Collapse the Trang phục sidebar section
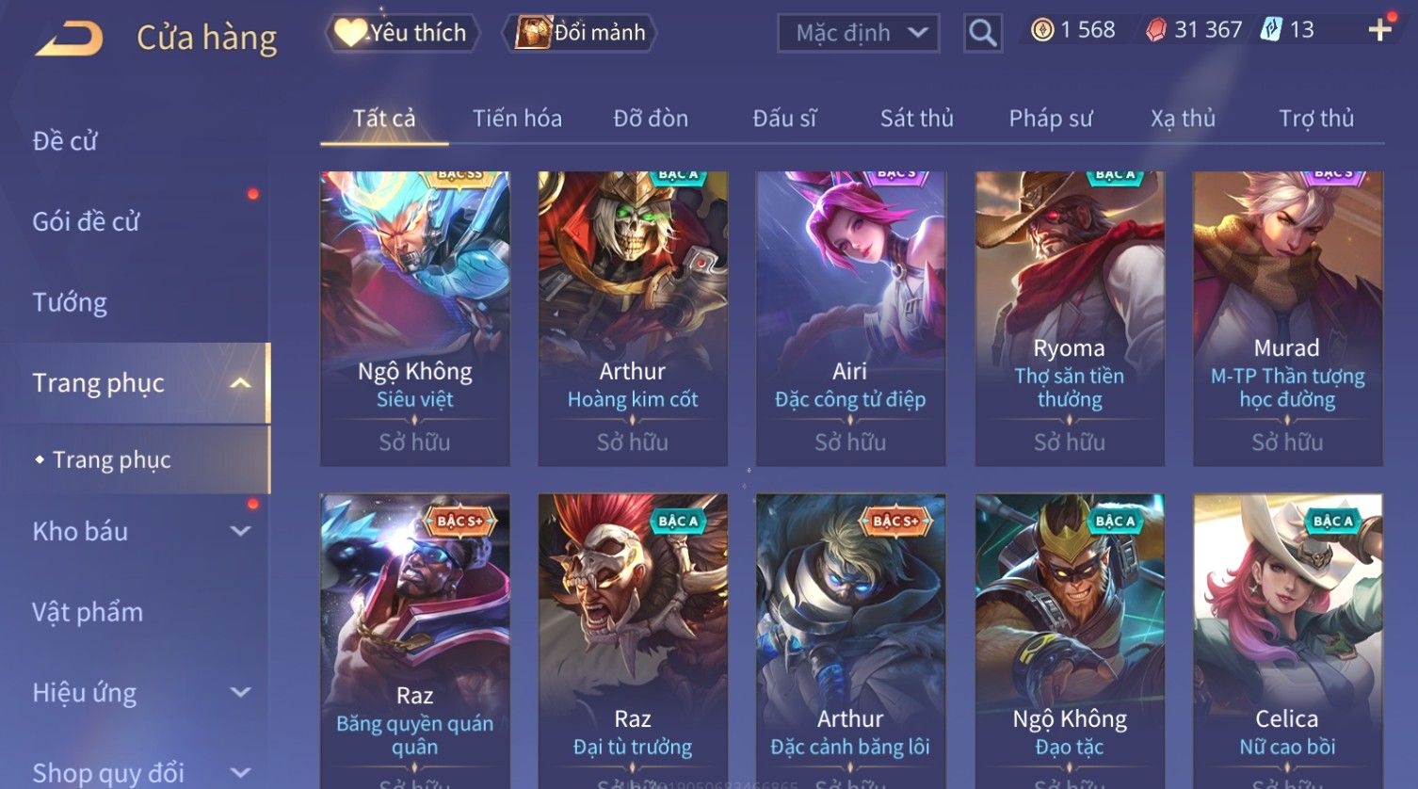 point(241,383)
